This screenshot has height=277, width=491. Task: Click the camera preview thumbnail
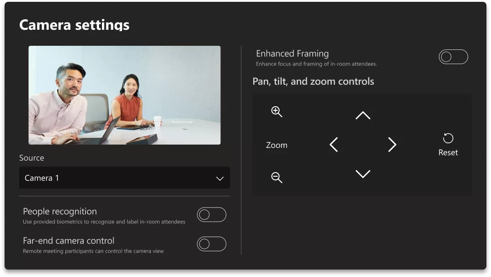(125, 95)
